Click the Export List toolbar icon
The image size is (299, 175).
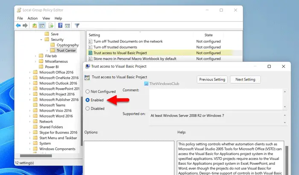pyautogui.click(x=51, y=26)
